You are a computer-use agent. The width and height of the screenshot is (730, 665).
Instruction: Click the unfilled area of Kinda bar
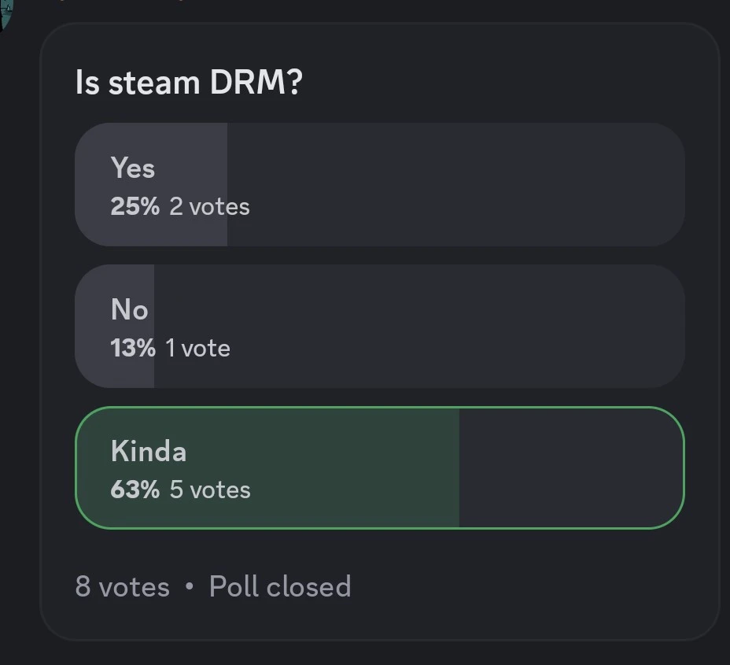pyautogui.click(x=570, y=468)
